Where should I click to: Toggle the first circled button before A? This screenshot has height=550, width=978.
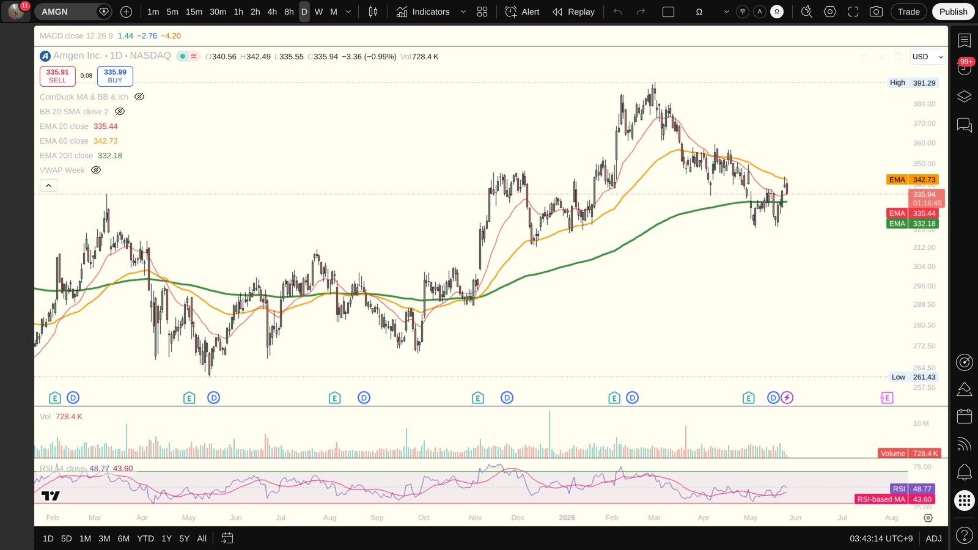coord(743,12)
